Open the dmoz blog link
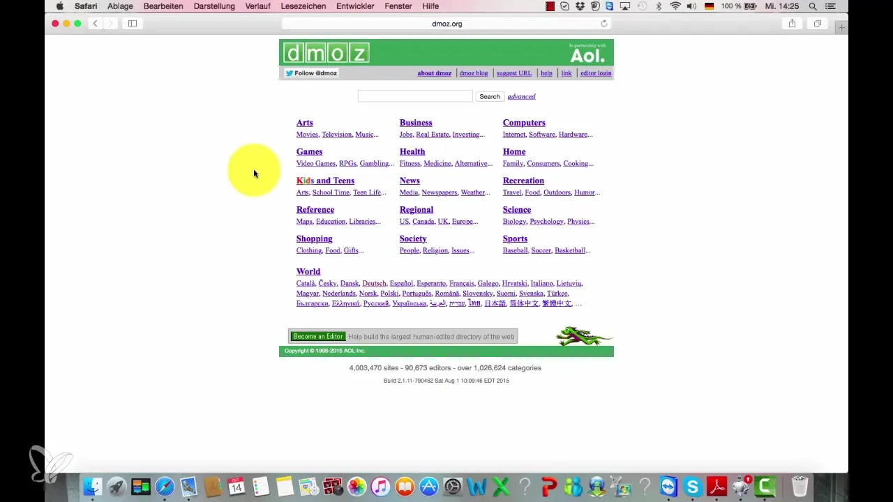The height and width of the screenshot is (502, 893). click(474, 73)
